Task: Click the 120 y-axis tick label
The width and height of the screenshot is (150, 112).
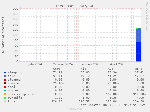Action: click(x=15, y=30)
